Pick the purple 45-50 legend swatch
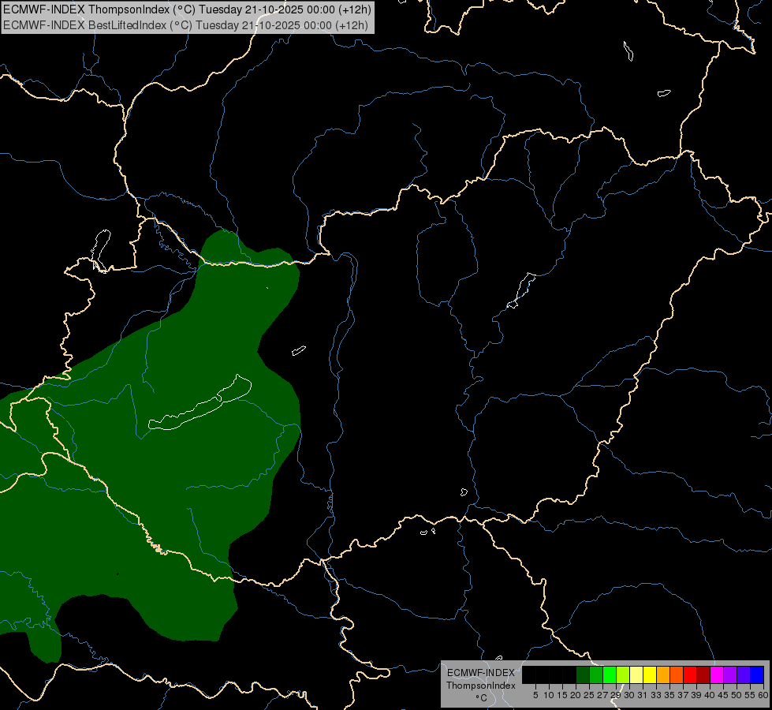 tap(730, 674)
